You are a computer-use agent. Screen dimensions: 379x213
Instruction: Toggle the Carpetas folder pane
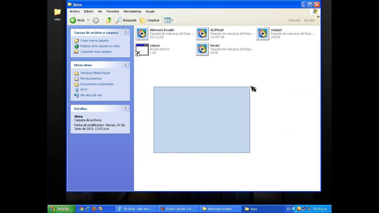150,20
